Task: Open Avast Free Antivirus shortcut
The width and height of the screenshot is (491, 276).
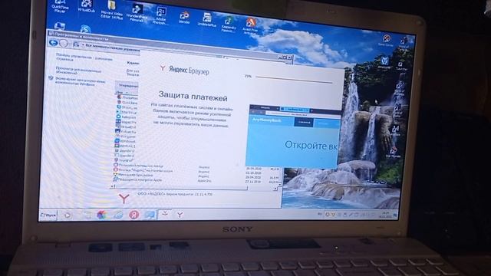Action: coord(251,26)
